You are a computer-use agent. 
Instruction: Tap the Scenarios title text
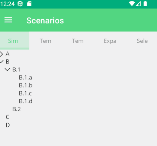point(45,20)
